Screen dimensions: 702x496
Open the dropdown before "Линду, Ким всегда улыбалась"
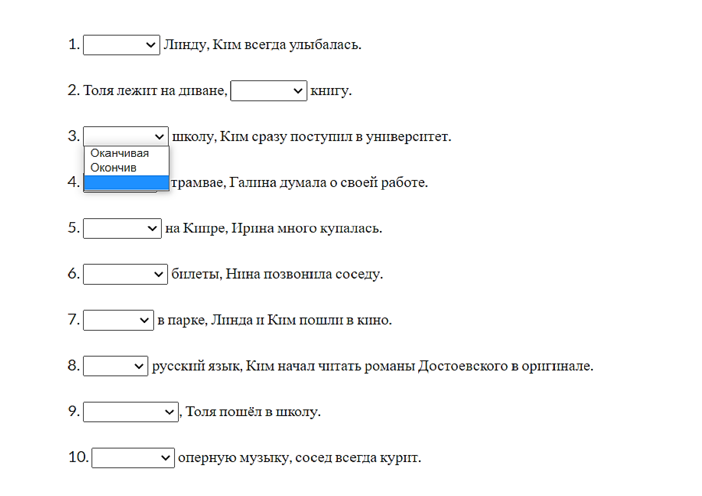pyautogui.click(x=121, y=45)
